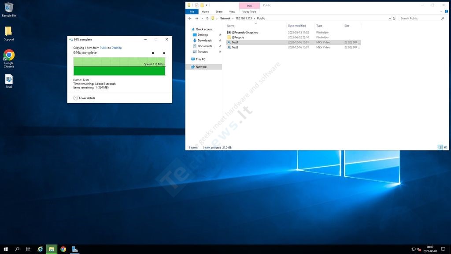
Task: Open the Recycle Bin desktop icon
Action: point(9,10)
